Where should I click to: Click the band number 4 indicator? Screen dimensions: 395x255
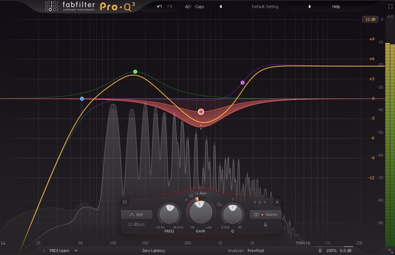(260, 202)
